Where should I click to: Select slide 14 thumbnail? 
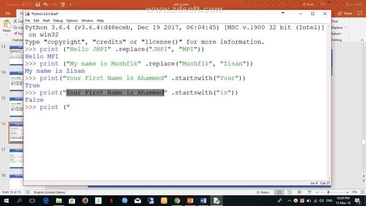pyautogui.click(x=17, y=81)
